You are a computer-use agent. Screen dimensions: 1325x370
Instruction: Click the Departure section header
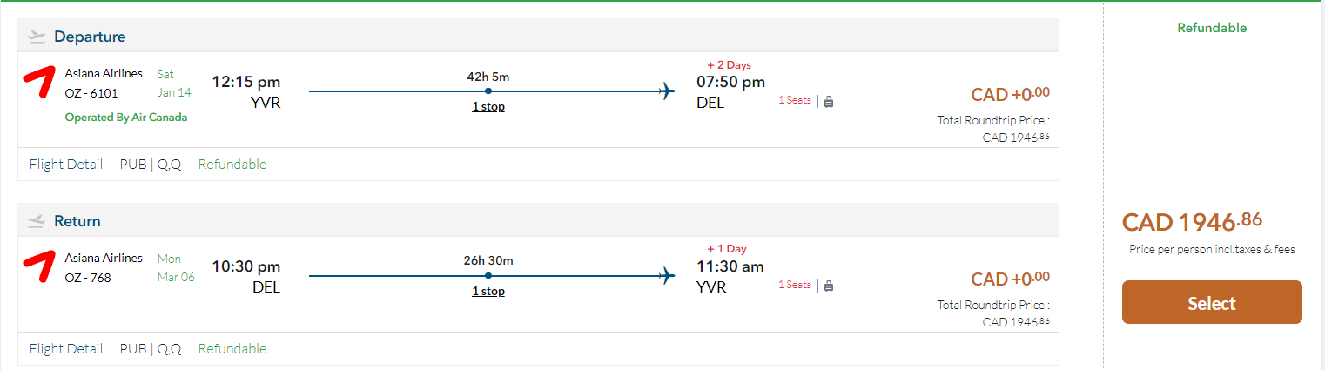click(x=90, y=37)
